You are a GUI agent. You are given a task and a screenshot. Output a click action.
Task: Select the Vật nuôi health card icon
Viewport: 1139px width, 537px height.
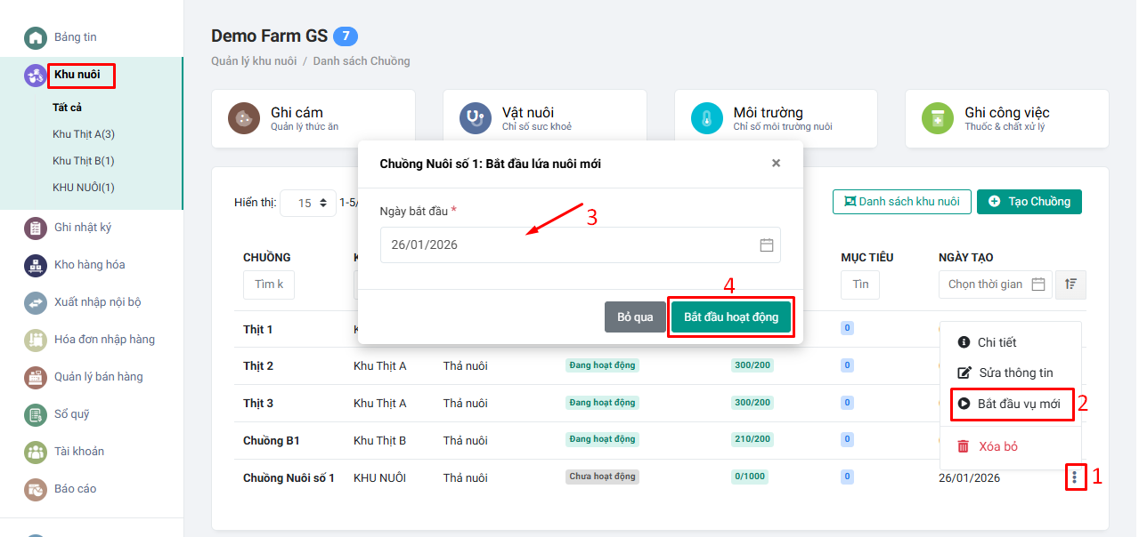pos(474,118)
